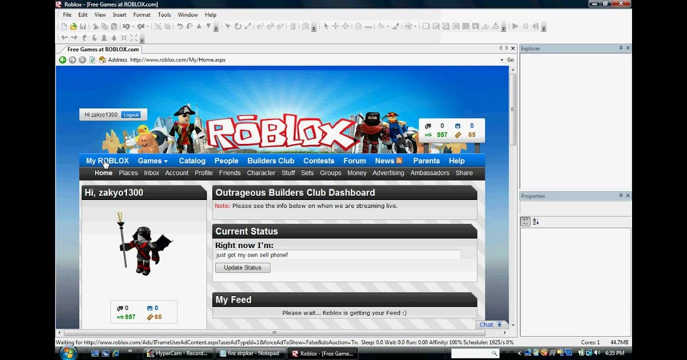Click the Update Status button
This screenshot has height=360, width=687.
[x=243, y=267]
